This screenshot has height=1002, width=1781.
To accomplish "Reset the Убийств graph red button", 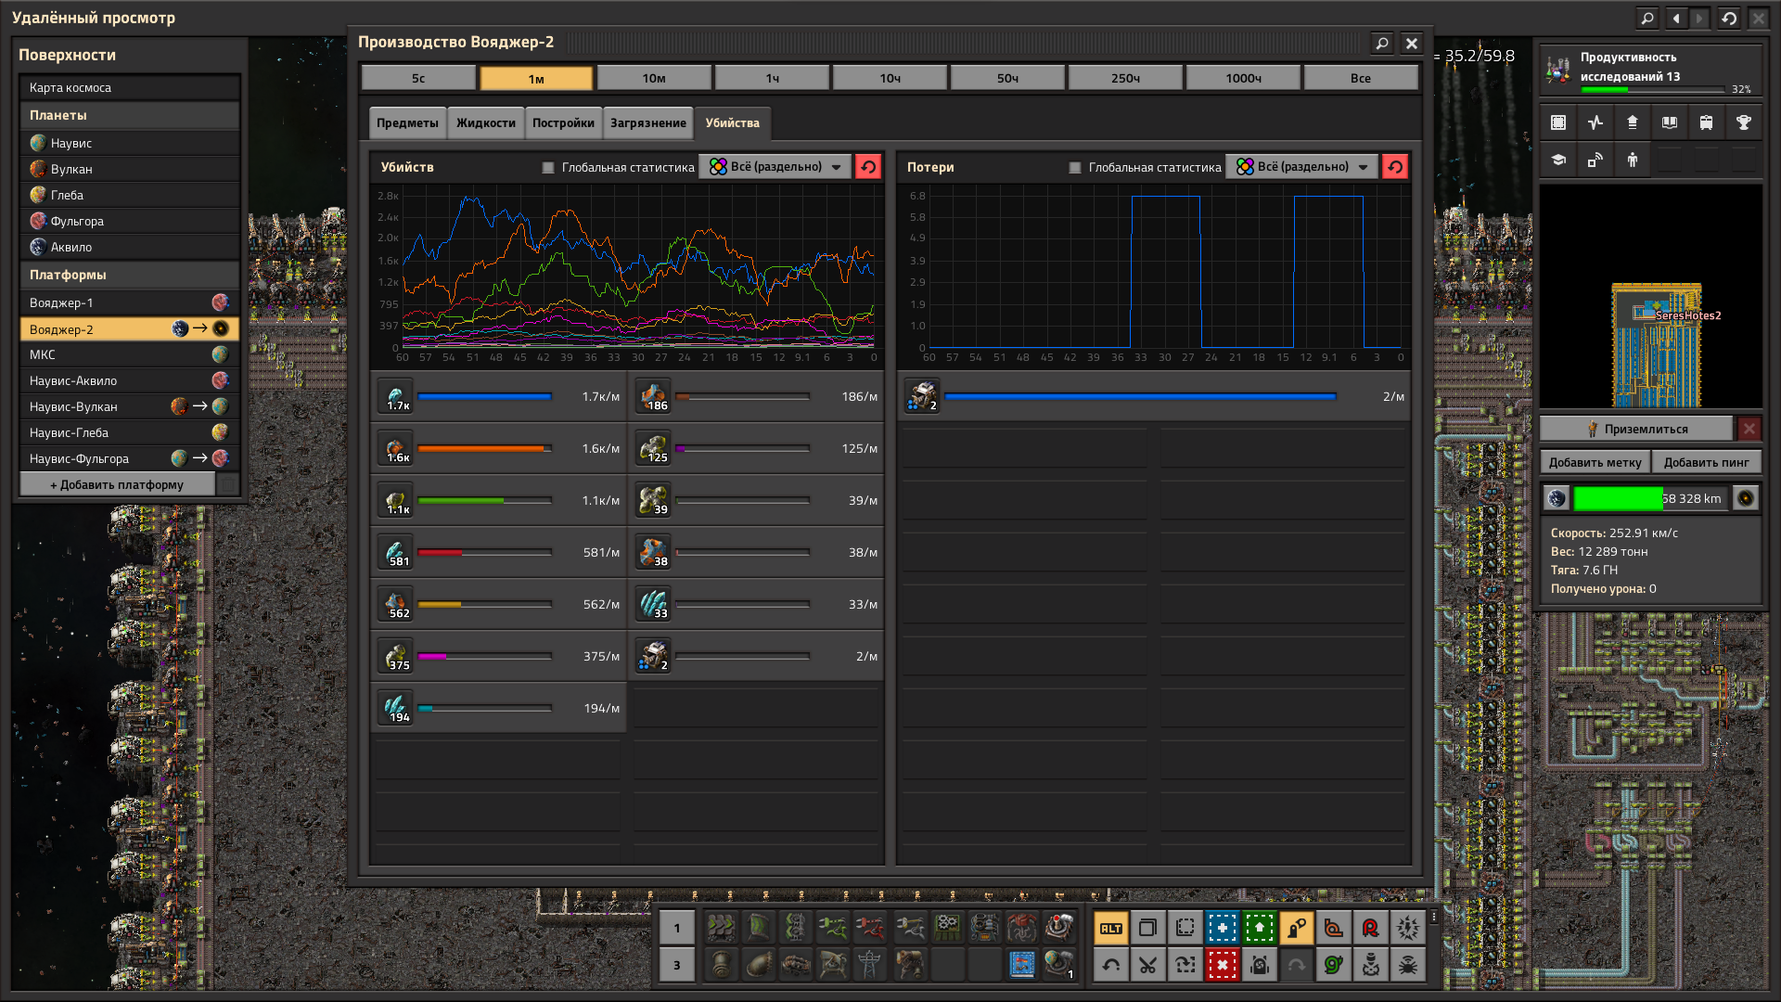I will [x=868, y=167].
